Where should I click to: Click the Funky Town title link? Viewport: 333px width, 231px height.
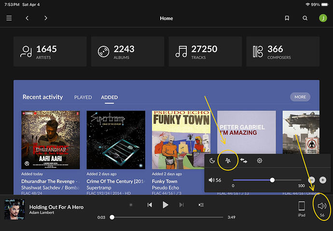pyautogui.click(x=165, y=181)
